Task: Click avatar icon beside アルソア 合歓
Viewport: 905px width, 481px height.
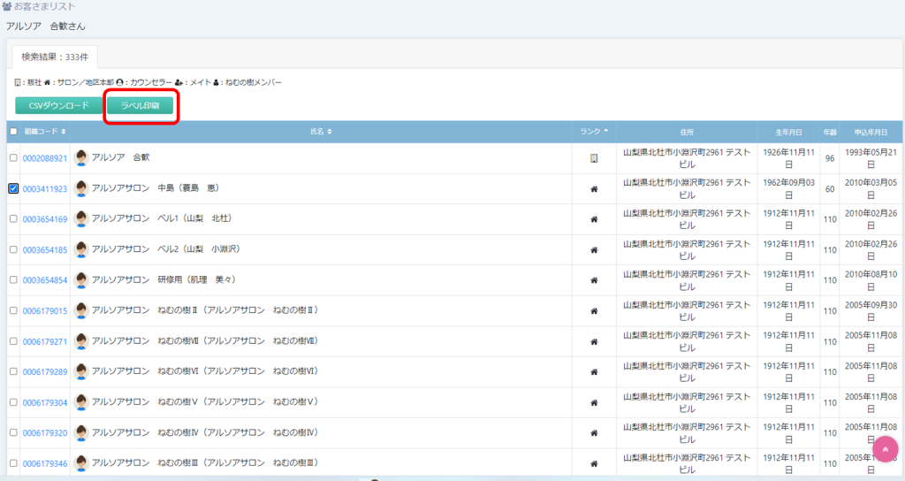Action: coord(81,158)
